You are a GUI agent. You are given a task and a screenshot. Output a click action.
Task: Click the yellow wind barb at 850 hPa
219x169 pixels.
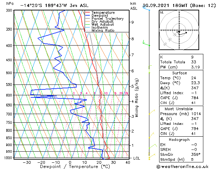151,135
